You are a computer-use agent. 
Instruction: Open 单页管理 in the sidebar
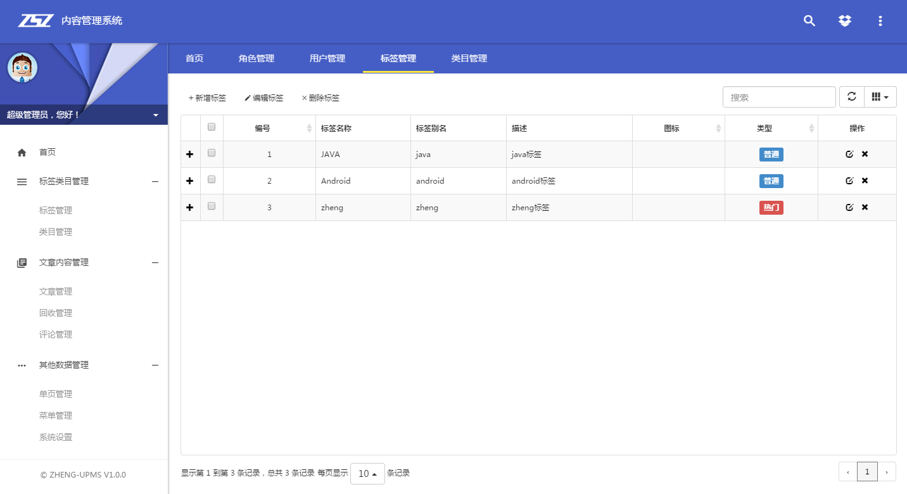tap(56, 394)
